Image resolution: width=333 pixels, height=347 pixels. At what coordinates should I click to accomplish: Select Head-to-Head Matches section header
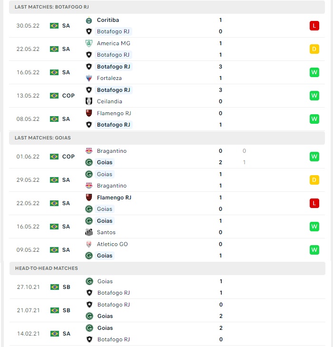[x=167, y=268]
